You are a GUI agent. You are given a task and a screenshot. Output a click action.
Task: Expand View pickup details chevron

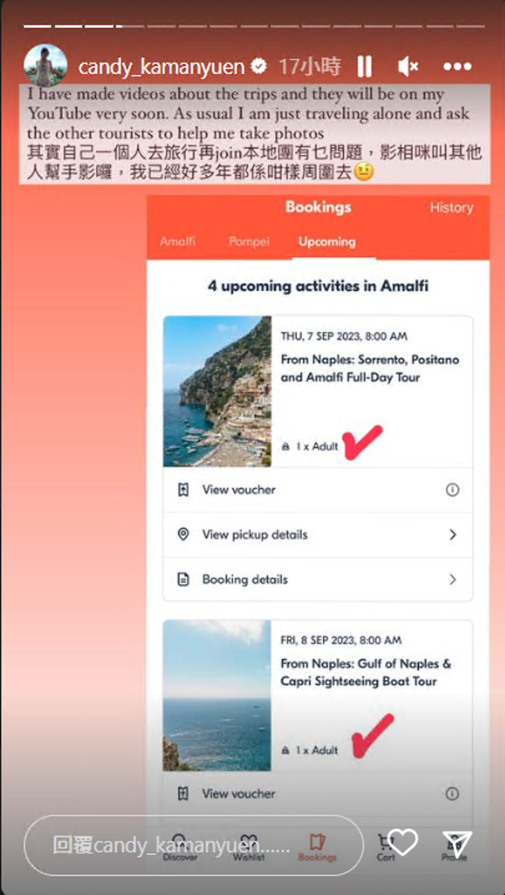453,535
